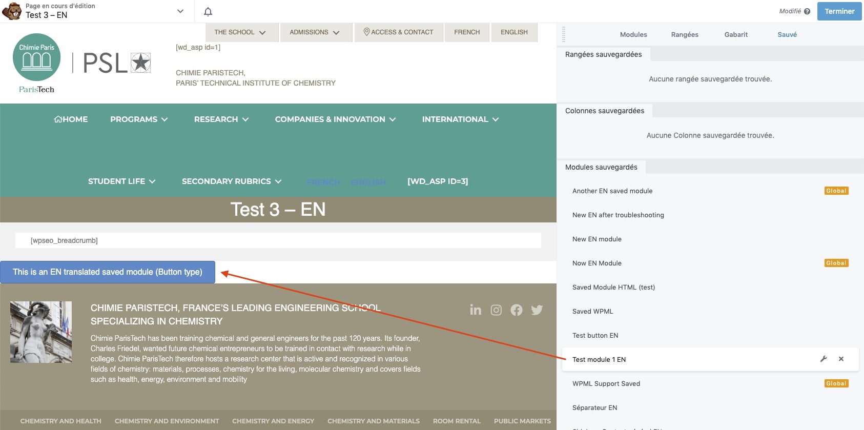Click the wrench icon for Test module 1 EN
The image size is (864, 430).
pyautogui.click(x=824, y=359)
